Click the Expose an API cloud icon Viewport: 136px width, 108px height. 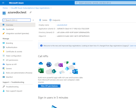pyautogui.click(x=4, y=64)
